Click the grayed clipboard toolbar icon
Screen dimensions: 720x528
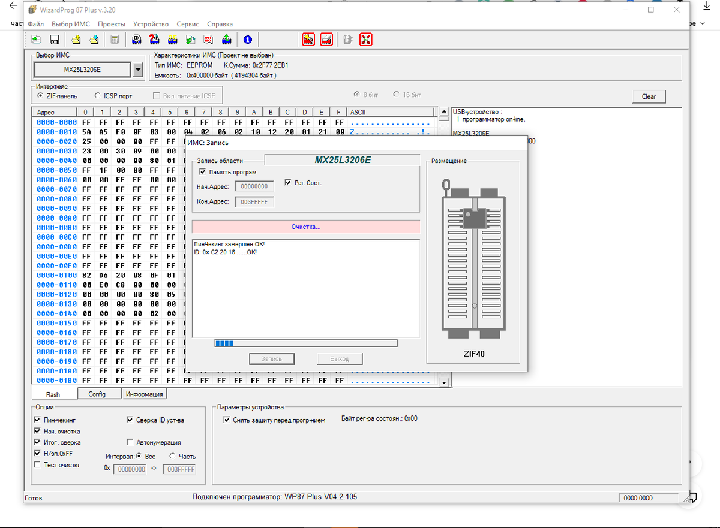tap(347, 40)
